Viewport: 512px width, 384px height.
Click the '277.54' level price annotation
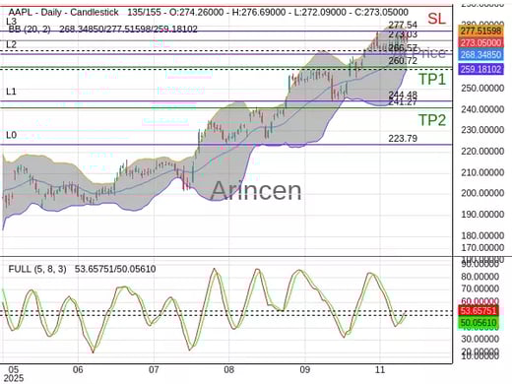click(403, 25)
